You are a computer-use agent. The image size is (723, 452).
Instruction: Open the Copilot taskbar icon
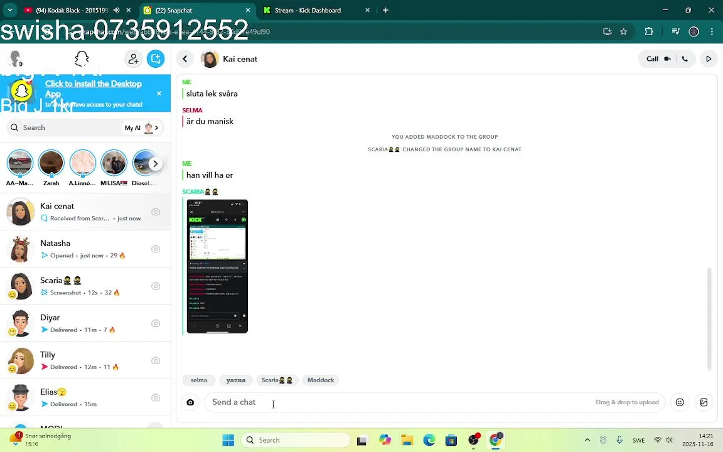[x=385, y=440]
